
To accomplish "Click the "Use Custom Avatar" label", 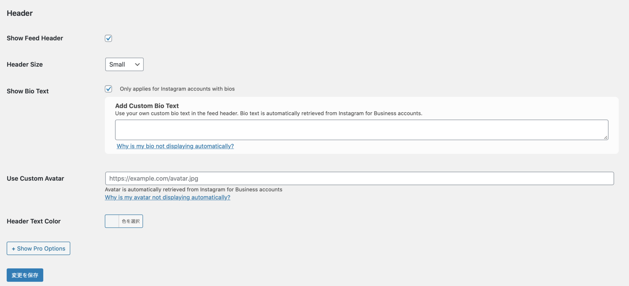I will [35, 179].
